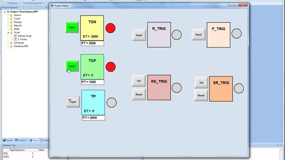285x160 pixels.
Task: Open the Startup Script item
Action: click(x=24, y=36)
